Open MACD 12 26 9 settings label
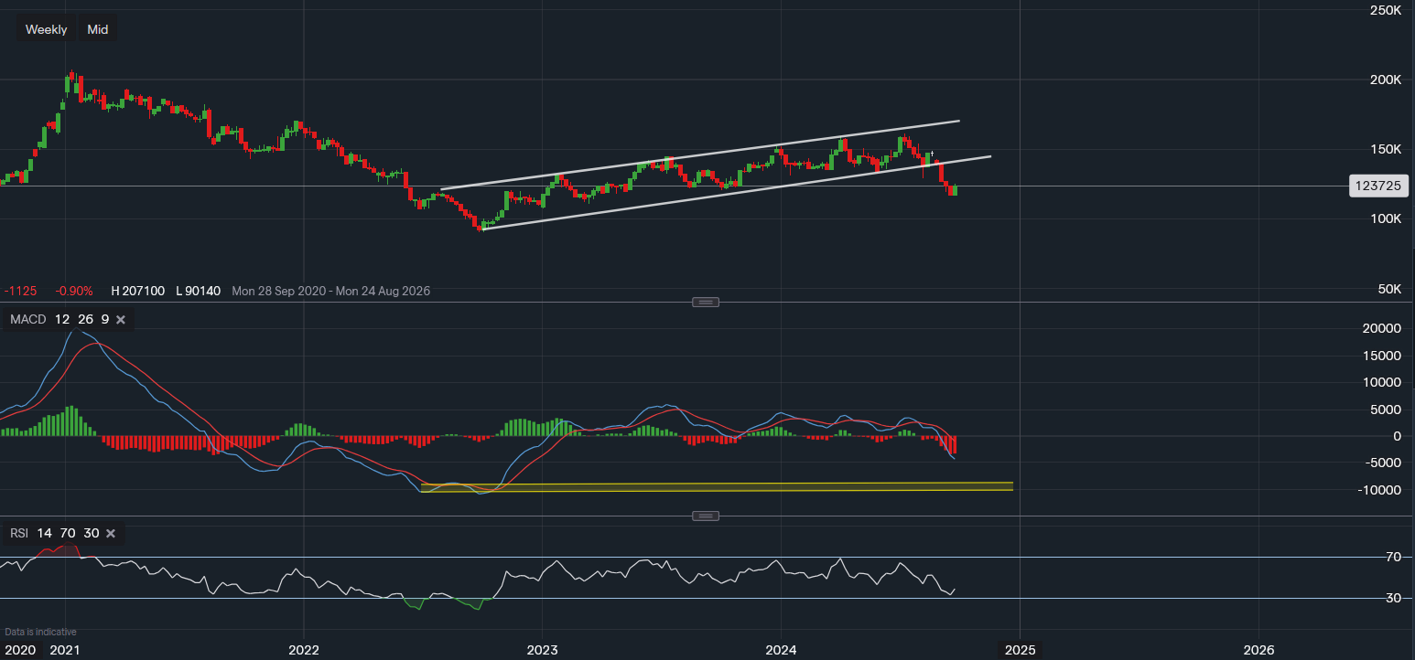 tap(59, 320)
